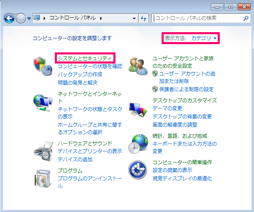Viewport: 254px width, 212px height.
Task: Click the Clock, Language, Region globe icon
Action: coord(138,144)
